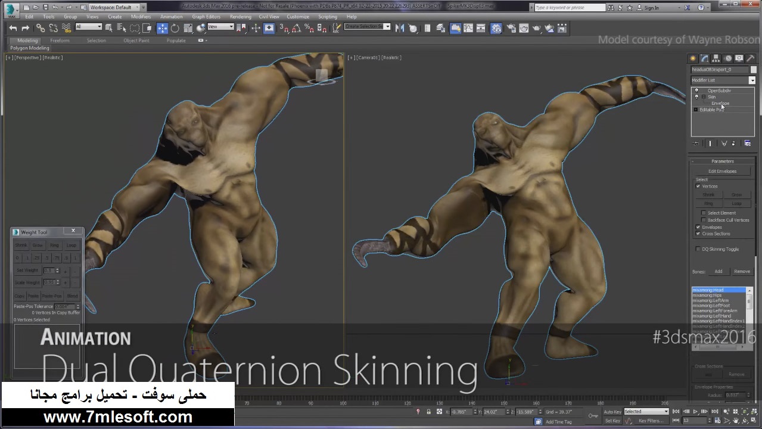Select the Unlink Selection tool
The width and height of the screenshot is (762, 429).
click(x=53, y=28)
